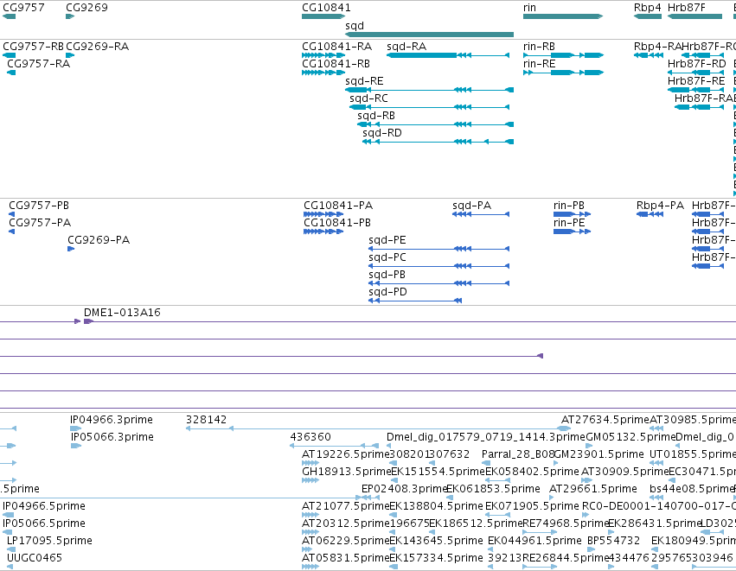The width and height of the screenshot is (736, 571).
Task: Select the rin-RE transcript label
Action: pyautogui.click(x=539, y=64)
